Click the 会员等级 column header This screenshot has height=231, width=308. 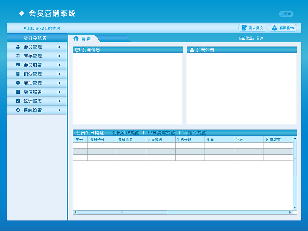click(x=161, y=140)
